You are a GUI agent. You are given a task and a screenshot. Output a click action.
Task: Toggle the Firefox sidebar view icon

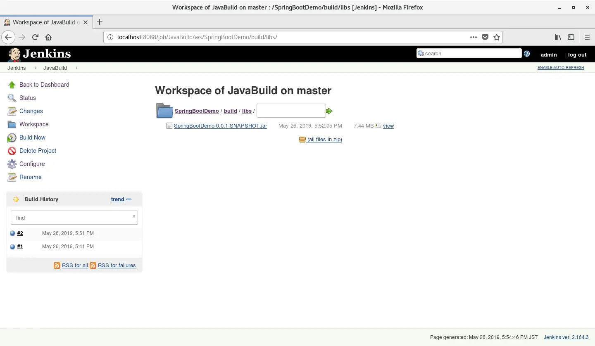[x=571, y=37]
